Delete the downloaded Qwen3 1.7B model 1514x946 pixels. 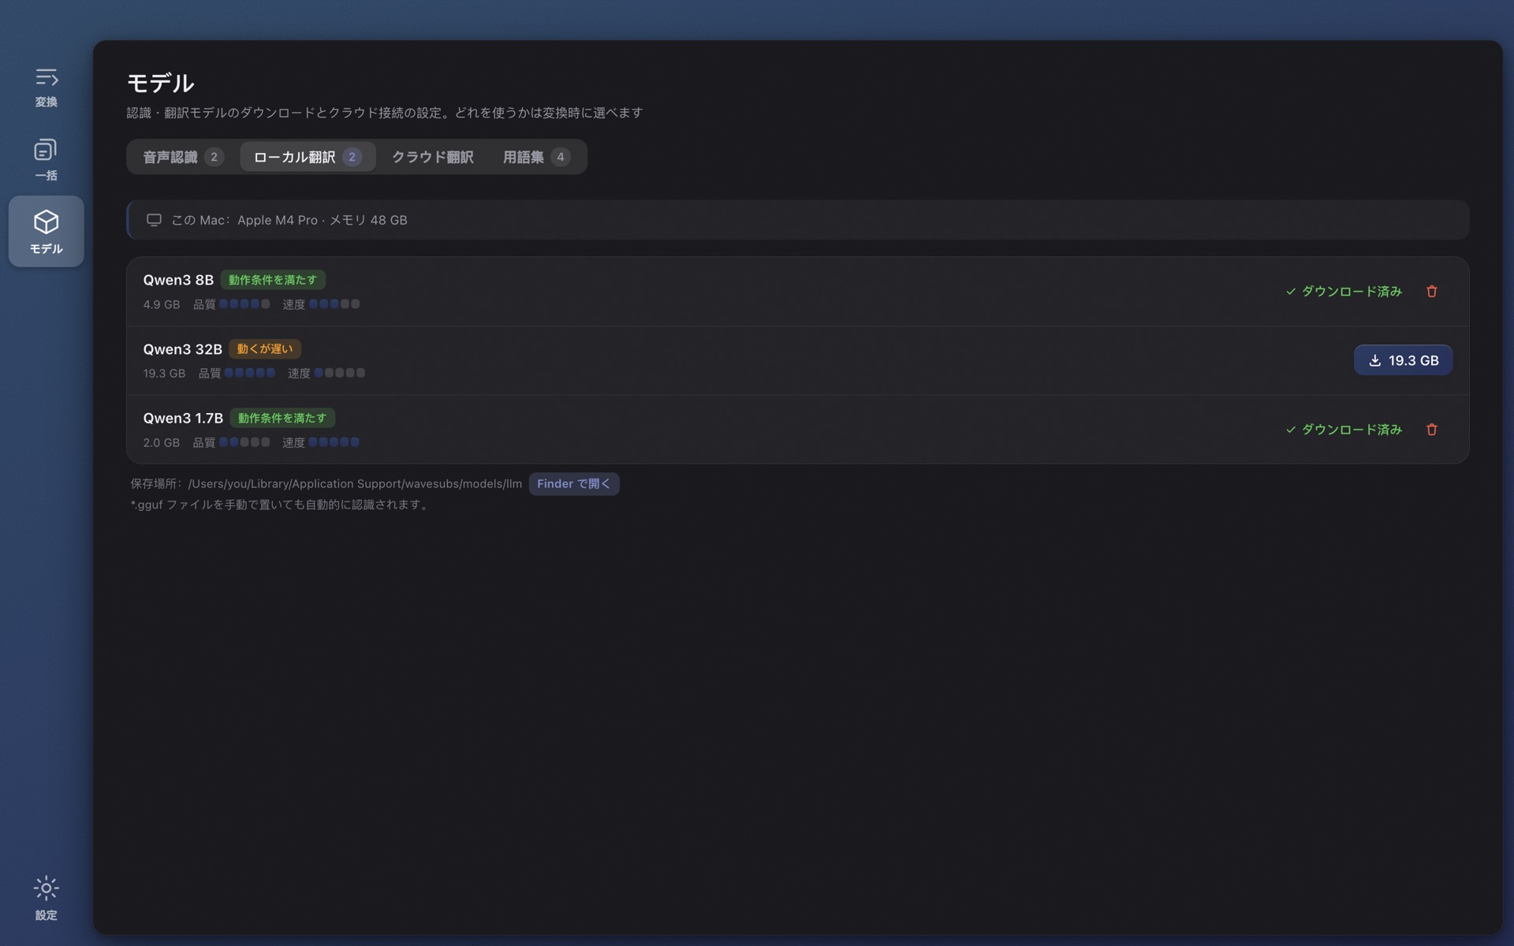tap(1431, 430)
